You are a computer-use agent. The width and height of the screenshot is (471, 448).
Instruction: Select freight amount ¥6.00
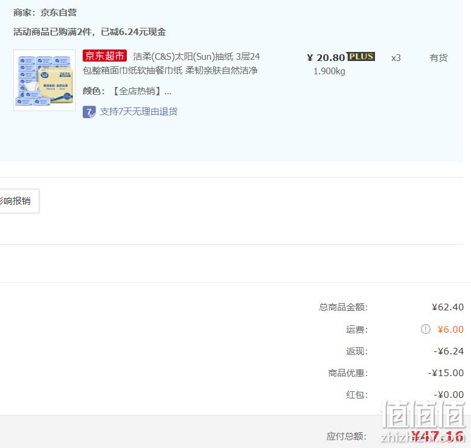click(450, 330)
